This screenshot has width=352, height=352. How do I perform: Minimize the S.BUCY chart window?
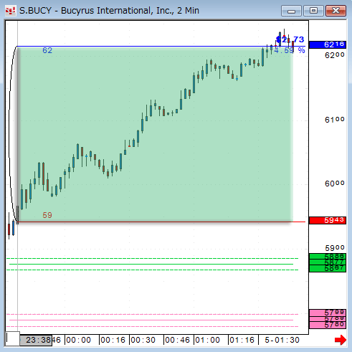pos(291,11)
